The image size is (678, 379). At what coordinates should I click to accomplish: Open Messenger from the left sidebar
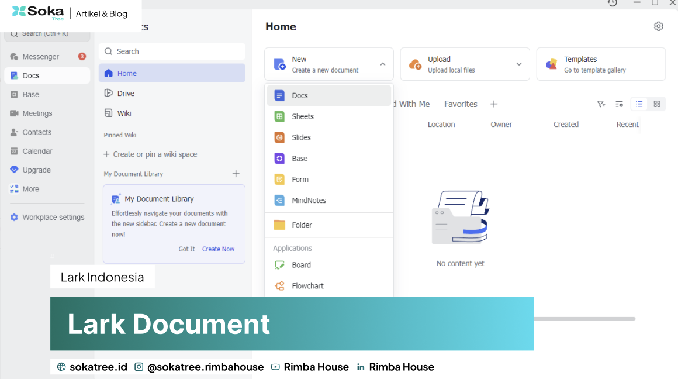point(47,57)
